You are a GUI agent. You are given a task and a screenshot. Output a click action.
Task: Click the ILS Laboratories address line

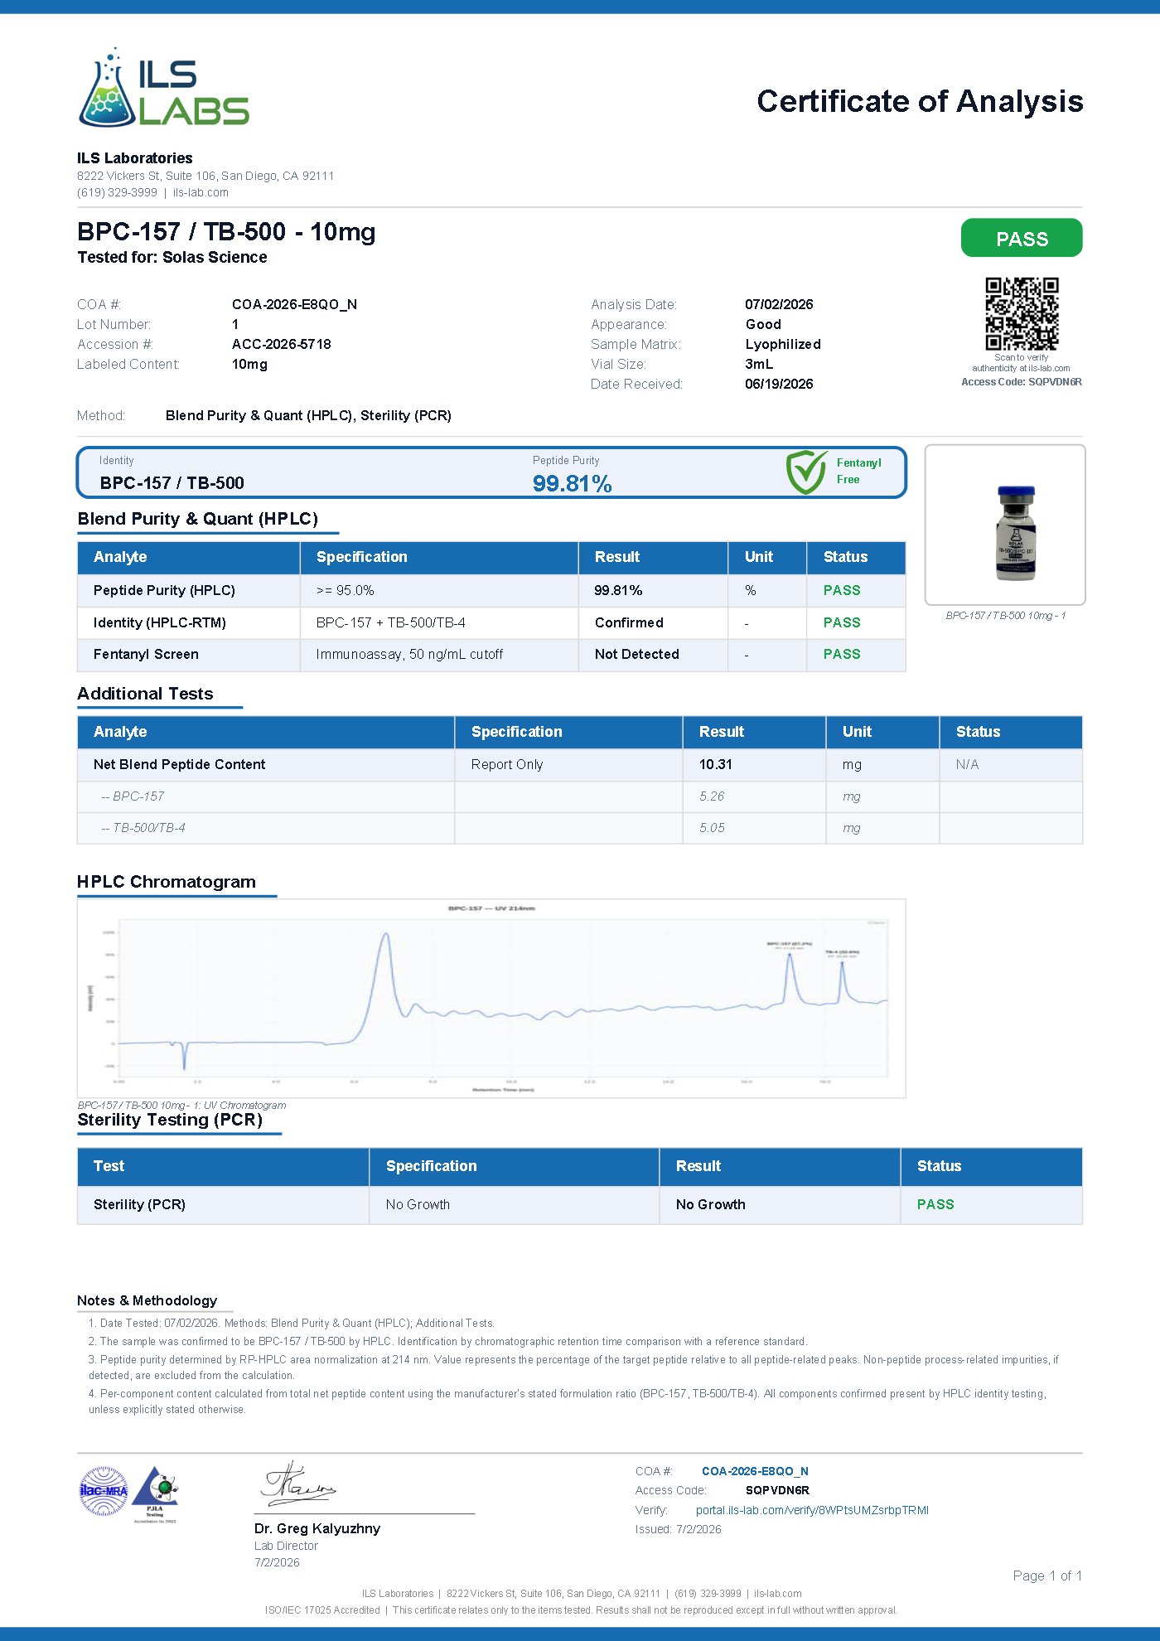tap(205, 176)
